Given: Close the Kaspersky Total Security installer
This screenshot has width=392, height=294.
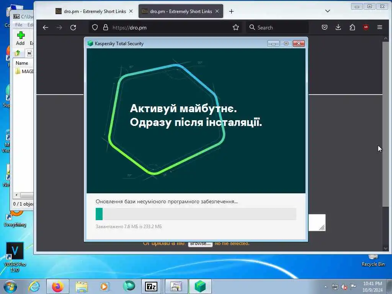Looking at the screenshot, I should point(299,44).
